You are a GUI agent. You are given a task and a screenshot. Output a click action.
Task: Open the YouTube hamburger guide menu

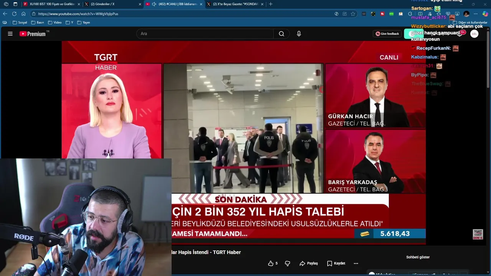10,34
